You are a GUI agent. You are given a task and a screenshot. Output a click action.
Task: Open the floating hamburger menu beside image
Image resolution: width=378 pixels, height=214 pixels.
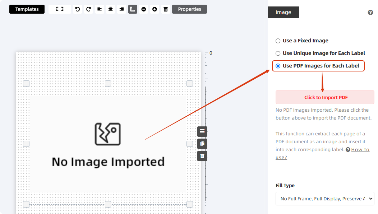tap(202, 131)
